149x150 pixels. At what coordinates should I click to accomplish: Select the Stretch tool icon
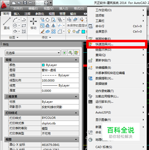[x=53, y=20]
